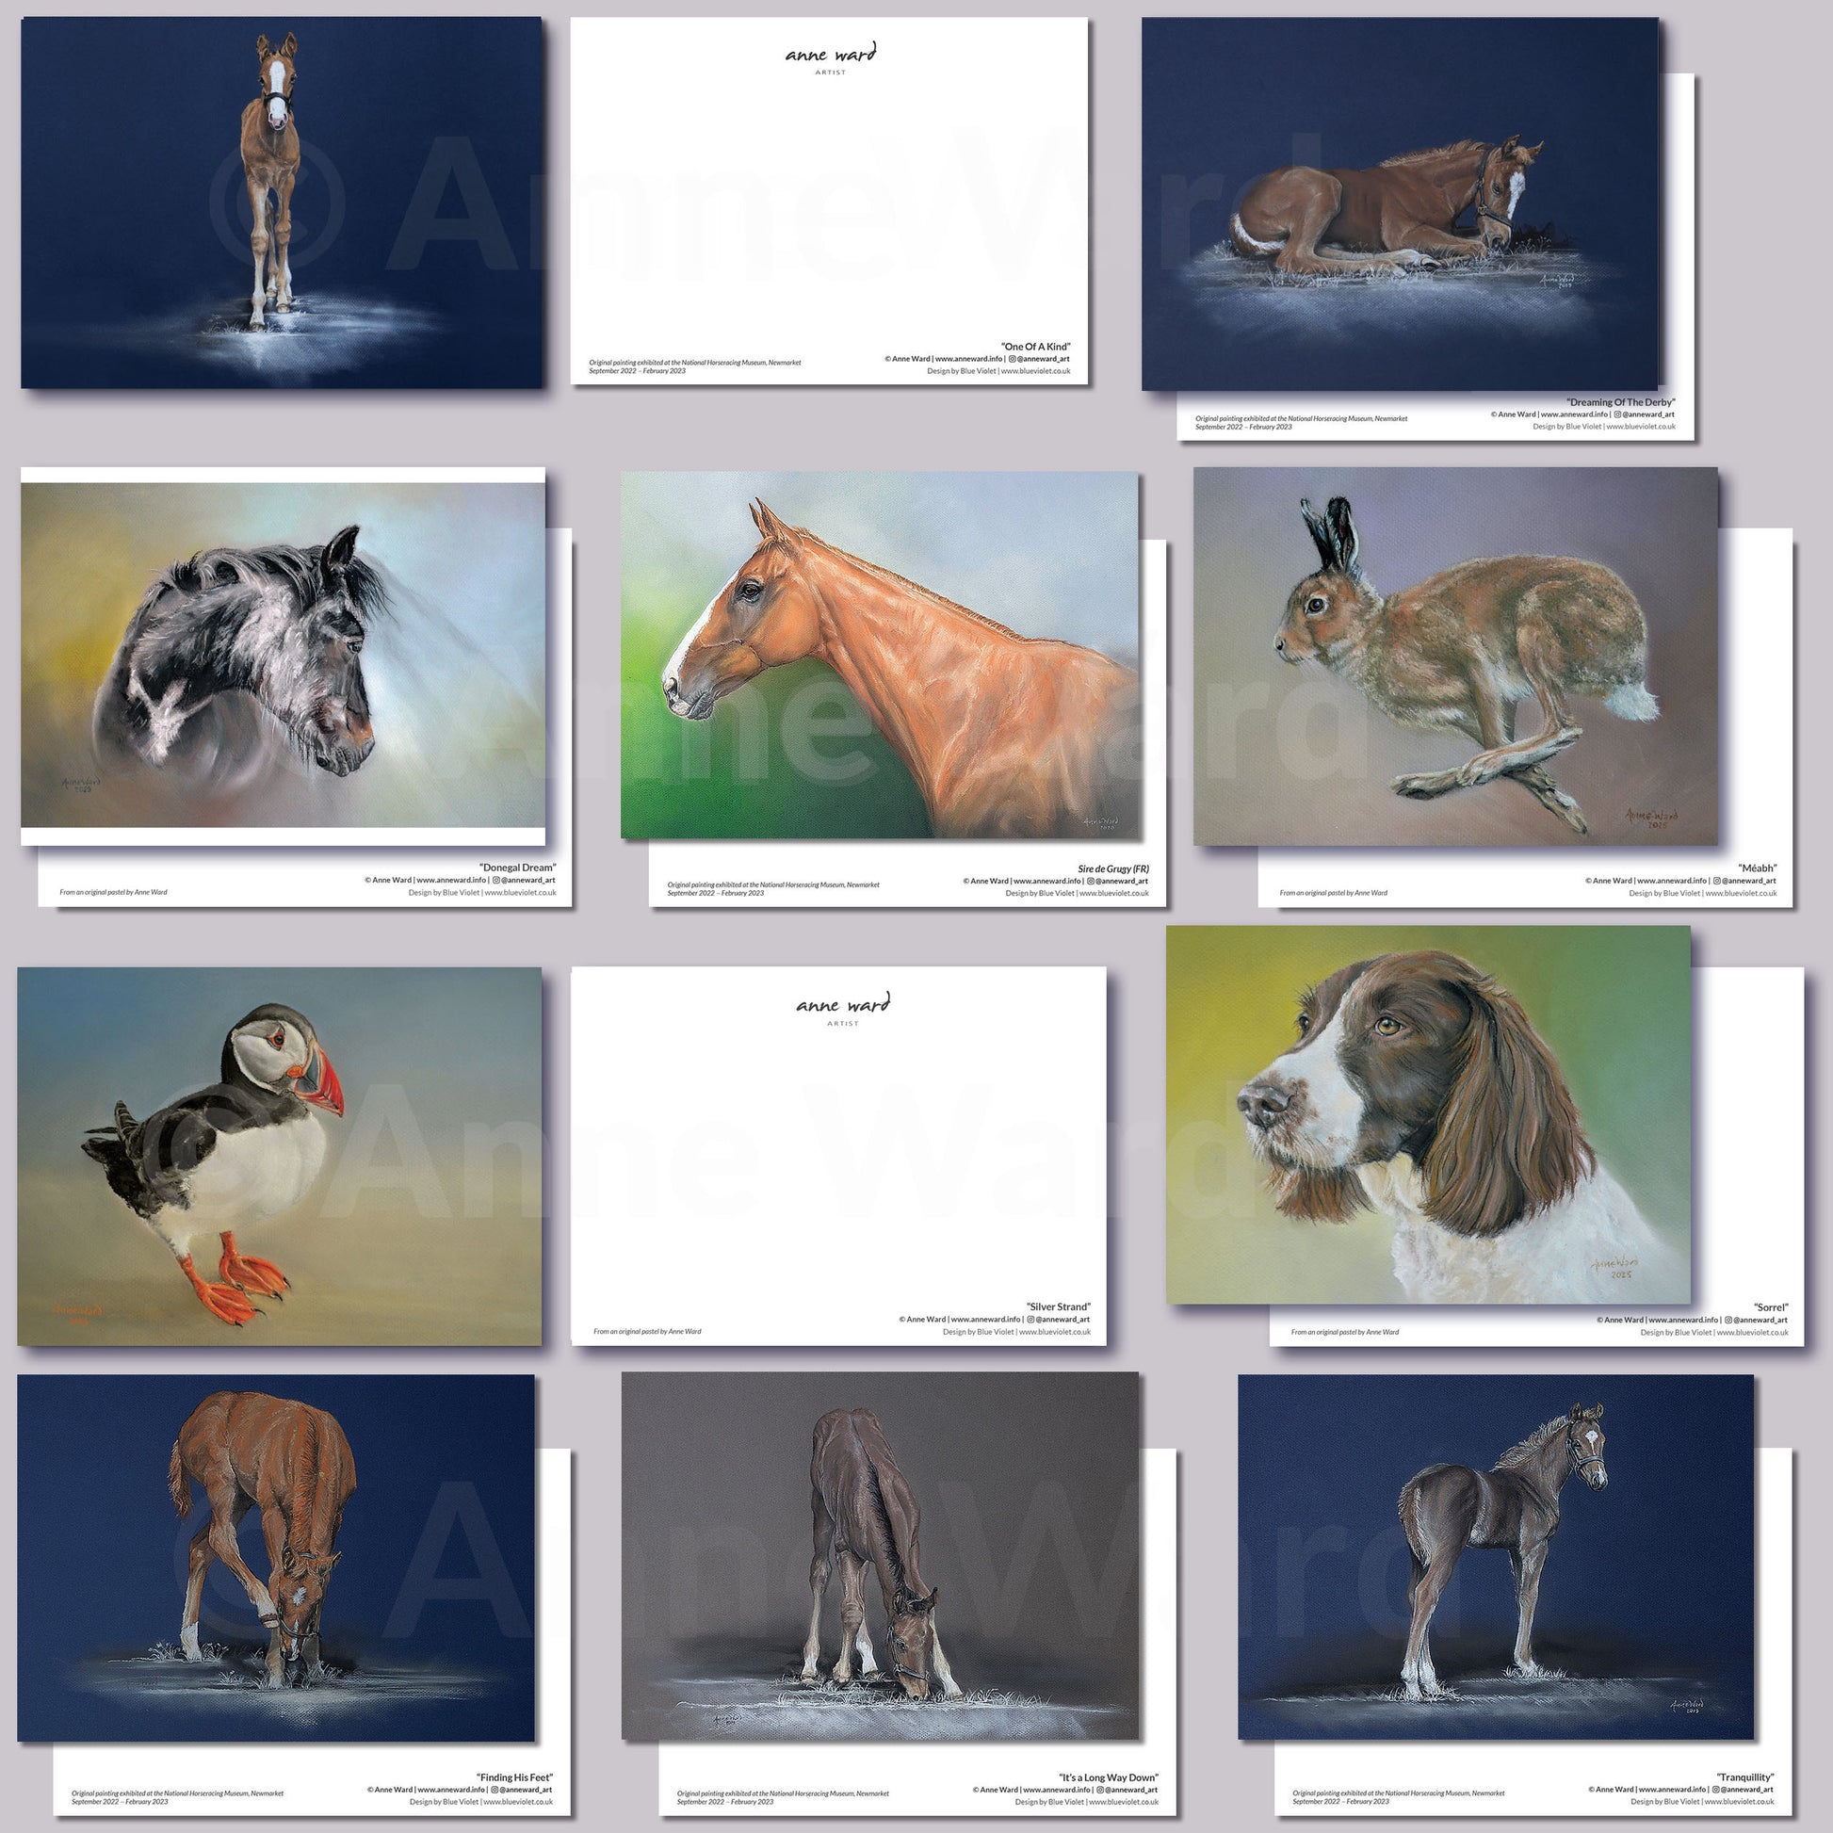Click the "Silver Strand" title text

[1058, 1306]
